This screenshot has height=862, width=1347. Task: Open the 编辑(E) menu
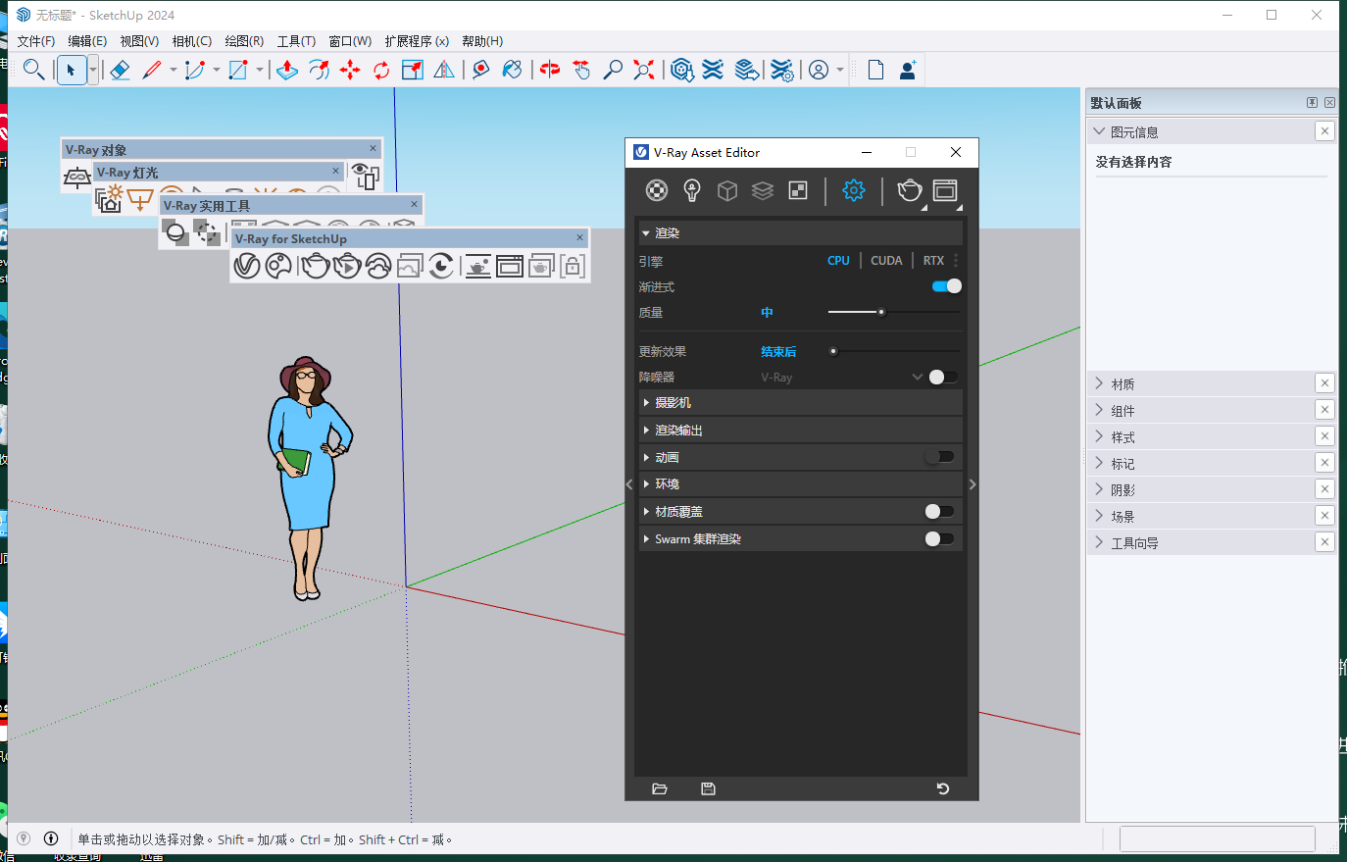(x=87, y=41)
